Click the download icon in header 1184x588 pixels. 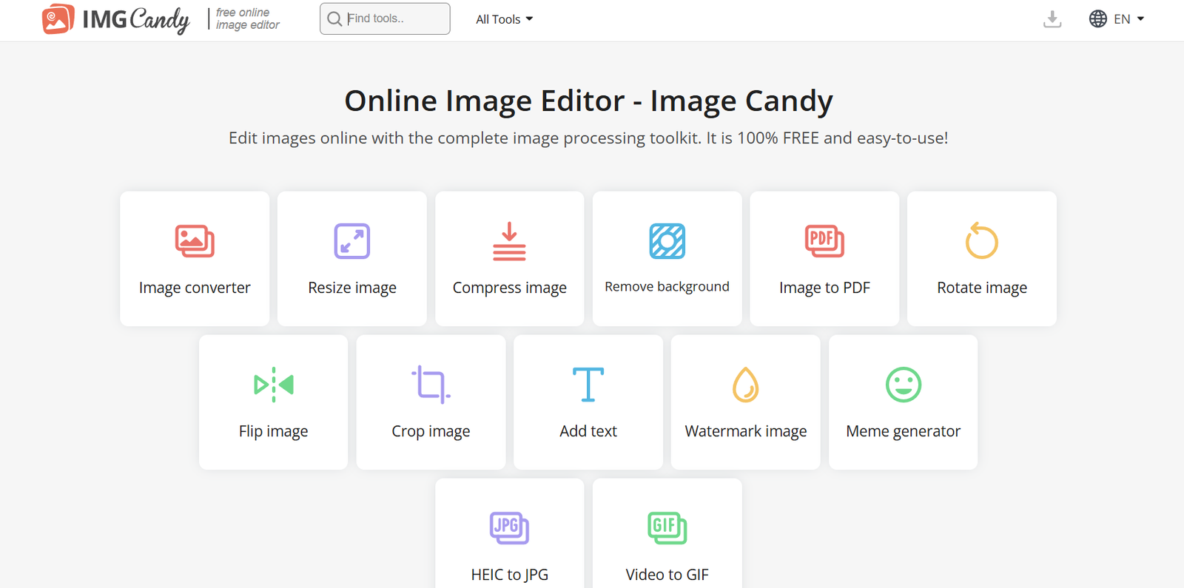click(1052, 19)
